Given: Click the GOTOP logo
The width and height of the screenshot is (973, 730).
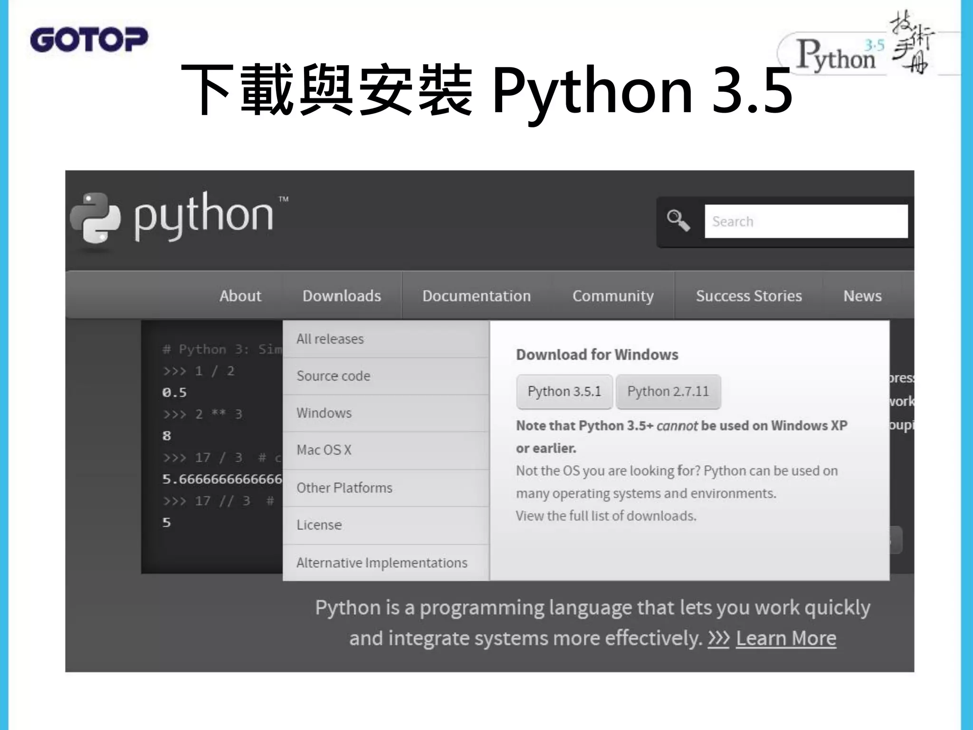Looking at the screenshot, I should (x=89, y=39).
